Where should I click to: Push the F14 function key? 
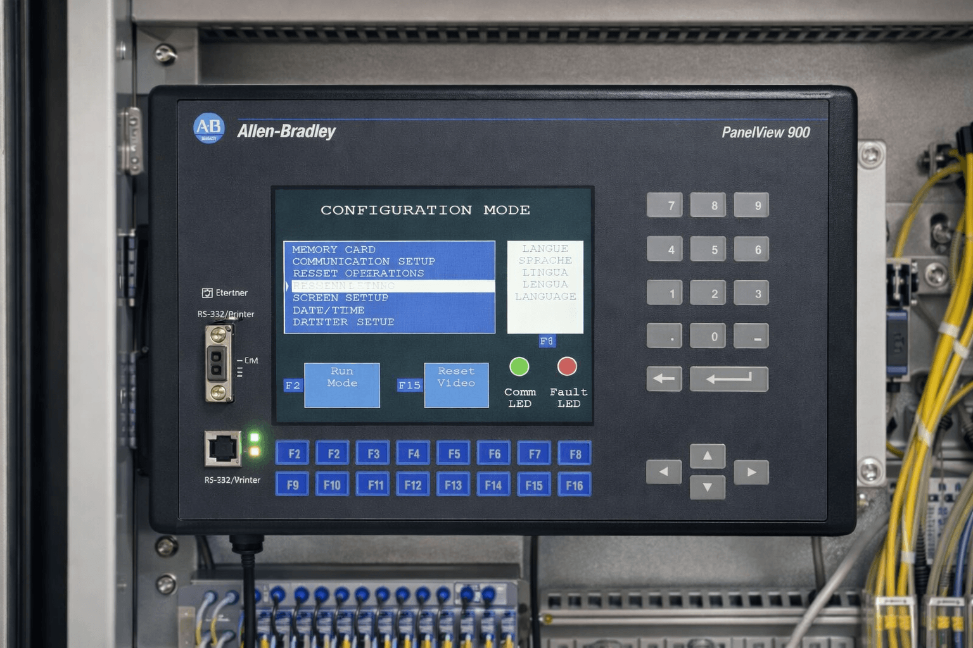coord(494,485)
